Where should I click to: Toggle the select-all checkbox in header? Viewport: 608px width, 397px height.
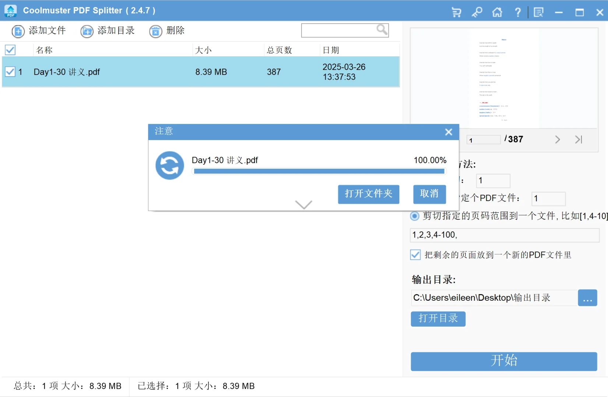(10, 50)
